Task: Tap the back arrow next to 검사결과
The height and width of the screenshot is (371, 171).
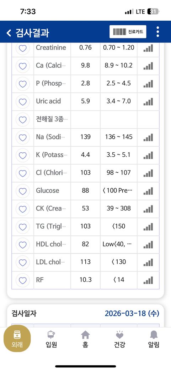Action: coord(9,33)
